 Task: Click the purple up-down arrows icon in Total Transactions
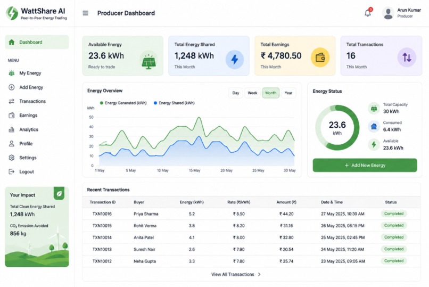coord(407,58)
